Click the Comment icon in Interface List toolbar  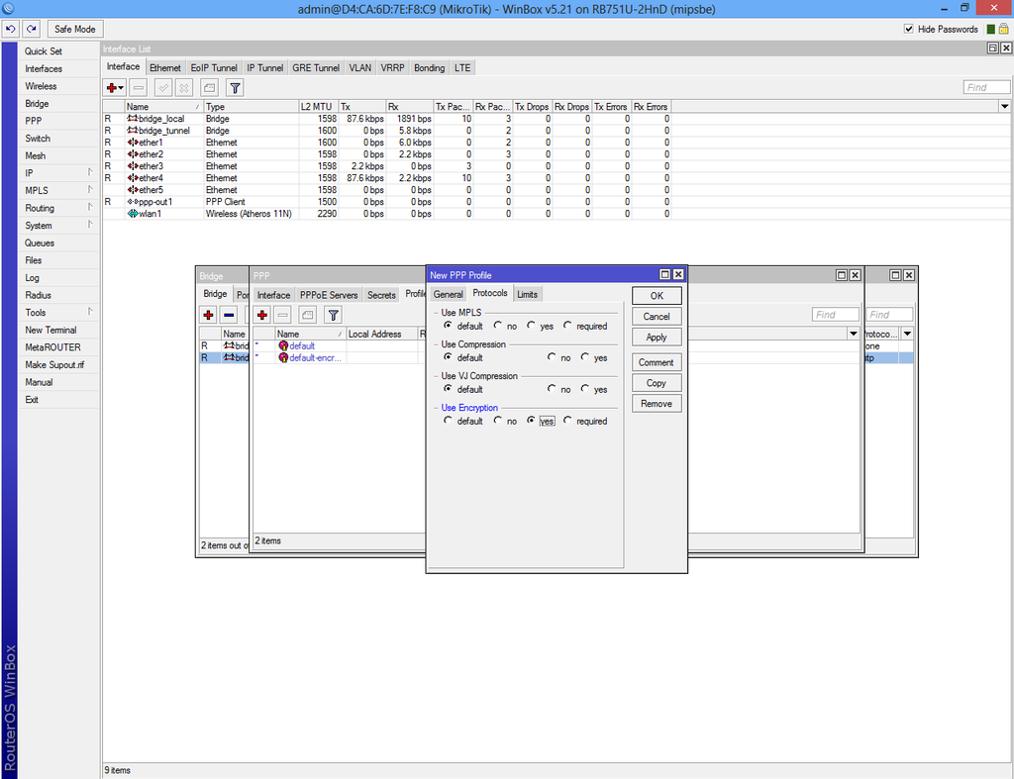pyautogui.click(x=207, y=87)
